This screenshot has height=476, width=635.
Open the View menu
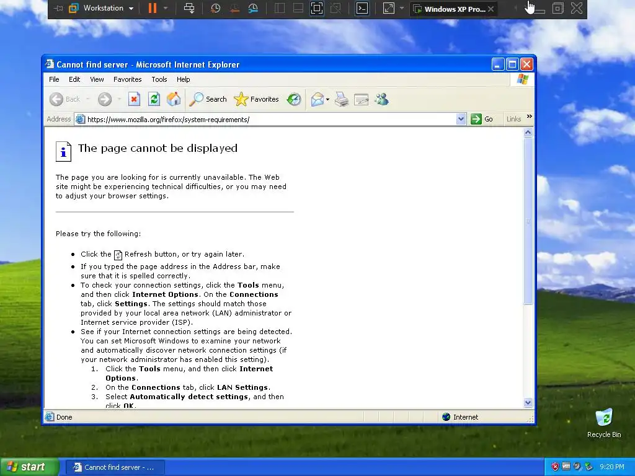97,79
